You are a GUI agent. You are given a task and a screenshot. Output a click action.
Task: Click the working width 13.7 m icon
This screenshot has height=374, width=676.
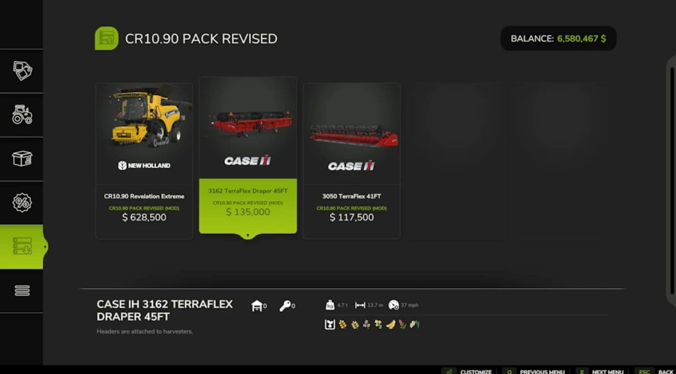(360, 305)
